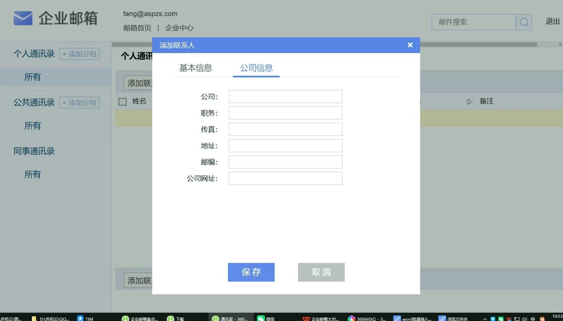This screenshot has width=563, height=321.
Task: Open the 公司信息 tab
Action: [x=256, y=68]
